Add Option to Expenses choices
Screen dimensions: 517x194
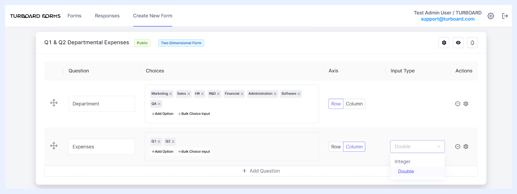[162, 152]
